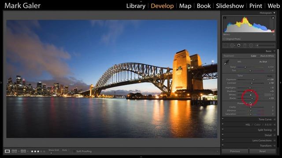The width and height of the screenshot is (282, 158).
Task: Select the Crop Overlay grid tool
Action: (226, 46)
